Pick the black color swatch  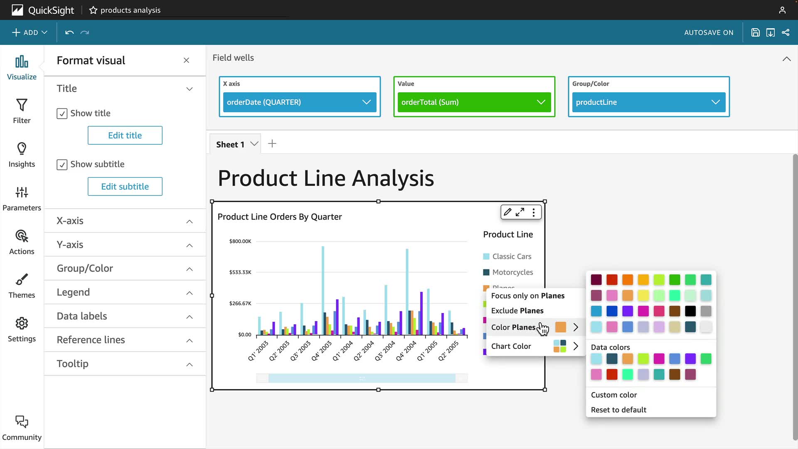(690, 311)
